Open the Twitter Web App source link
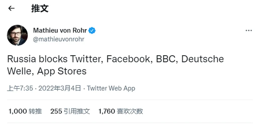Screen dimensions: 259x124 (111, 88)
